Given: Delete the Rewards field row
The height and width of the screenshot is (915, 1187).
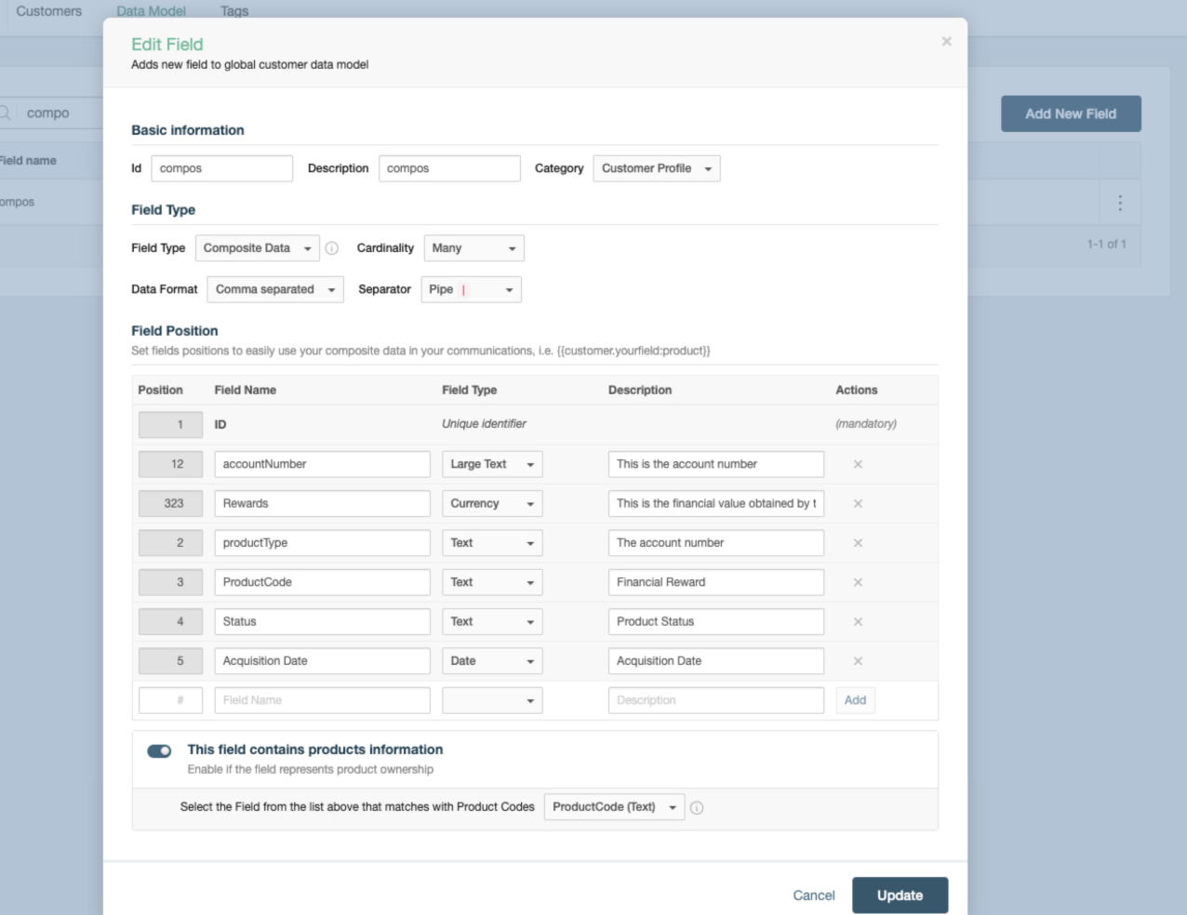Looking at the screenshot, I should [858, 503].
